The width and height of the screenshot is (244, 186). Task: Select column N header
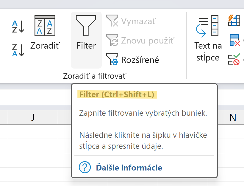233,117
